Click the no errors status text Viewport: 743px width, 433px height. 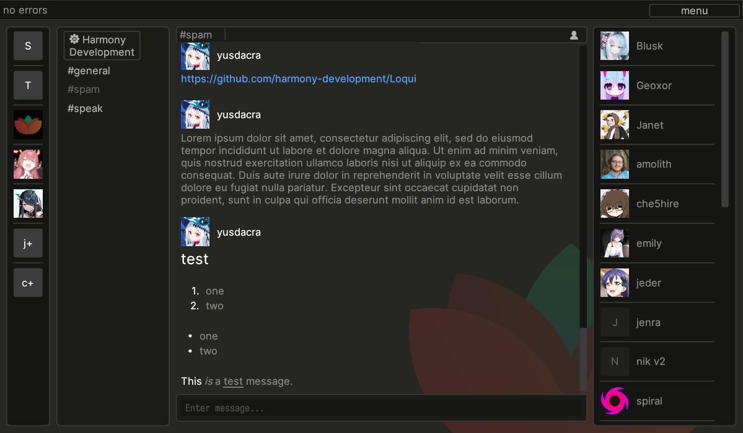point(25,10)
